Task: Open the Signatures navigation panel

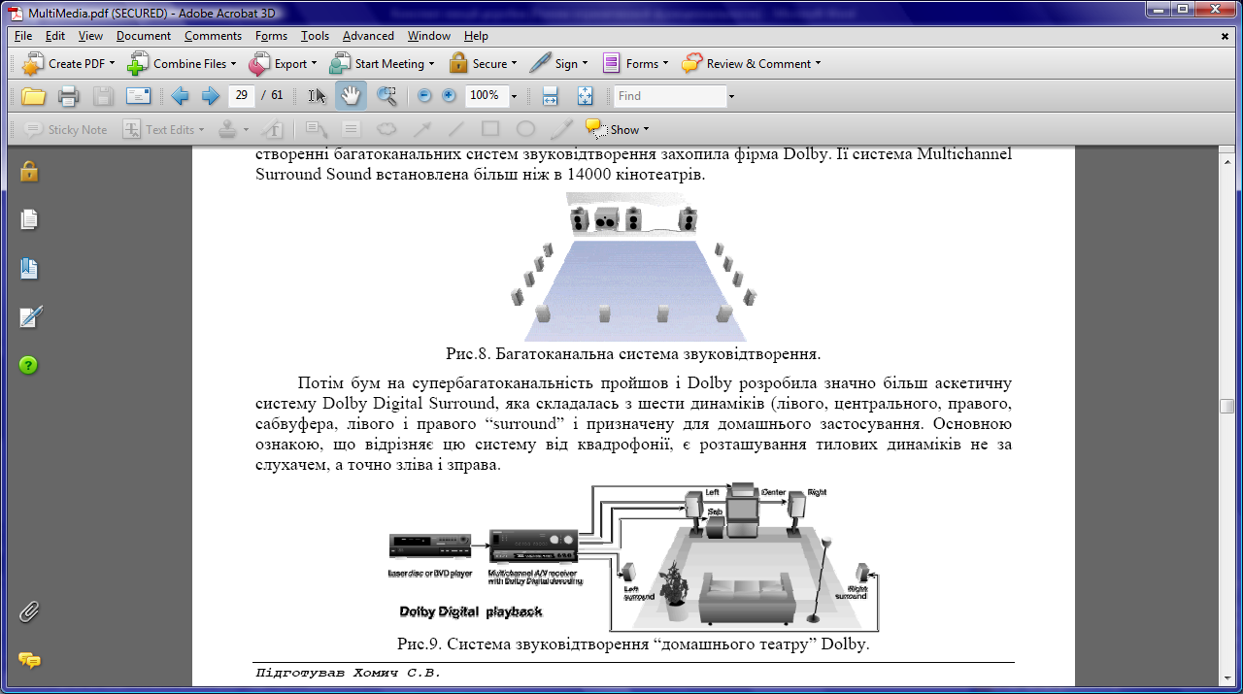Action: (30, 316)
